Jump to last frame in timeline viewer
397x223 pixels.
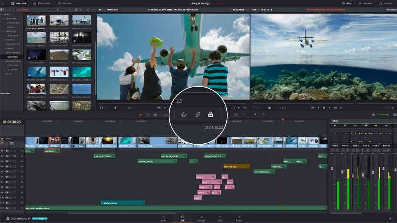[x=335, y=108]
